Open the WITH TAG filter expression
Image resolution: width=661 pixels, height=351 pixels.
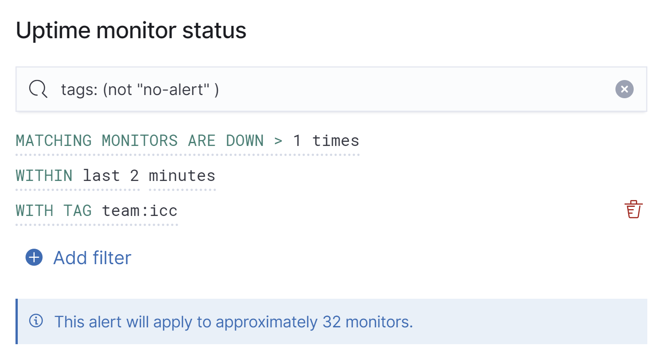[53, 211]
